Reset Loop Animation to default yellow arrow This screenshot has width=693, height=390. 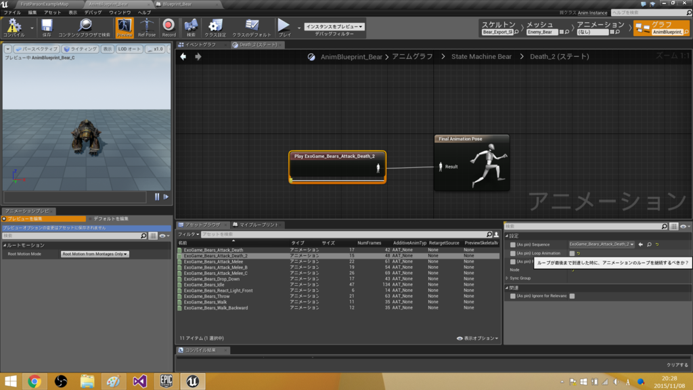pyautogui.click(x=579, y=253)
